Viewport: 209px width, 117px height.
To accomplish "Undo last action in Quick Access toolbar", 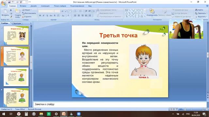I will [x=12, y=2].
